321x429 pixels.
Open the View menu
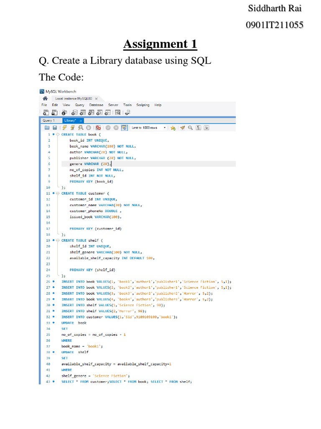click(66, 105)
